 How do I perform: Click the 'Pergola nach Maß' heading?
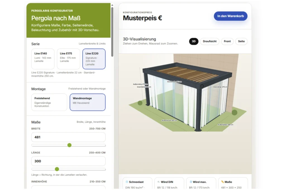click(56, 18)
